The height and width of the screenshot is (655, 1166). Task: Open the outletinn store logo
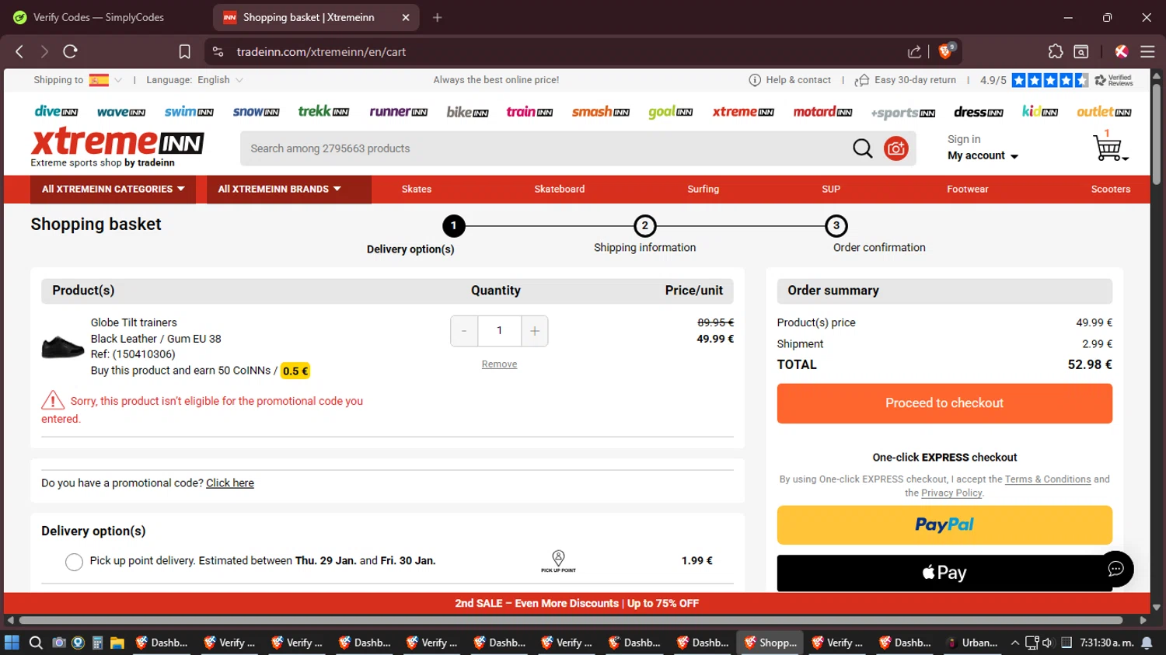click(x=1104, y=113)
